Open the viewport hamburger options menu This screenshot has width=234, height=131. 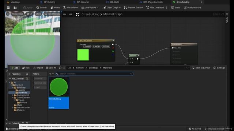[8, 14]
